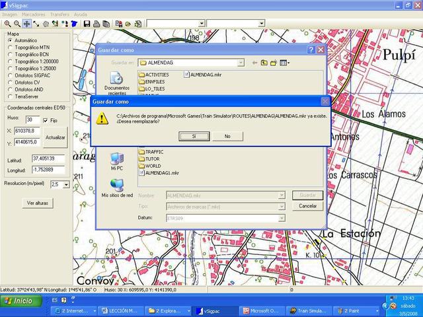Toggle the Fijo checkbox
Viewport: 423px width, 317px height.
(x=46, y=120)
